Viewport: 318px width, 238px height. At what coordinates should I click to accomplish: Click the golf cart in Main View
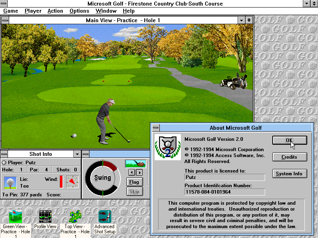point(234,82)
